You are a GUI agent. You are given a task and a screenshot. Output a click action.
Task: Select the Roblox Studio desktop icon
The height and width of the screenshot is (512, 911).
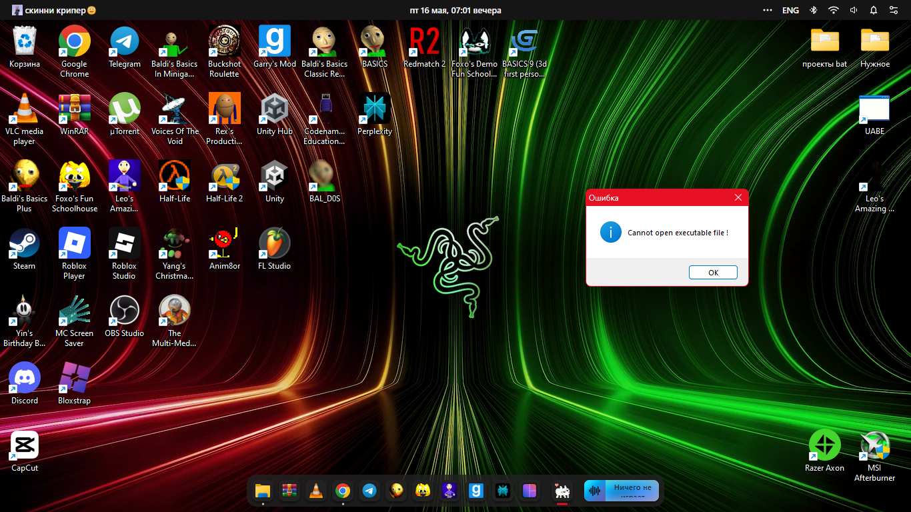pos(125,253)
